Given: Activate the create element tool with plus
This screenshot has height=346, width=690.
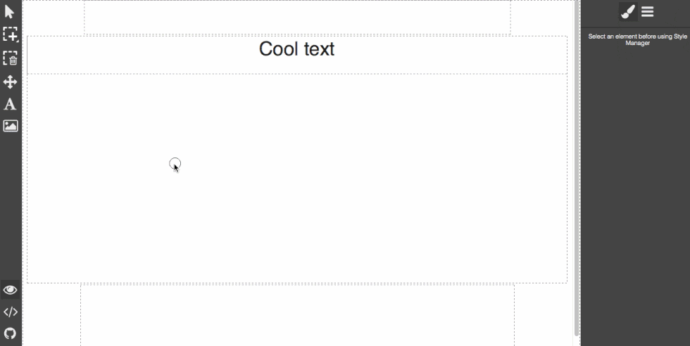Looking at the screenshot, I should (x=10, y=34).
